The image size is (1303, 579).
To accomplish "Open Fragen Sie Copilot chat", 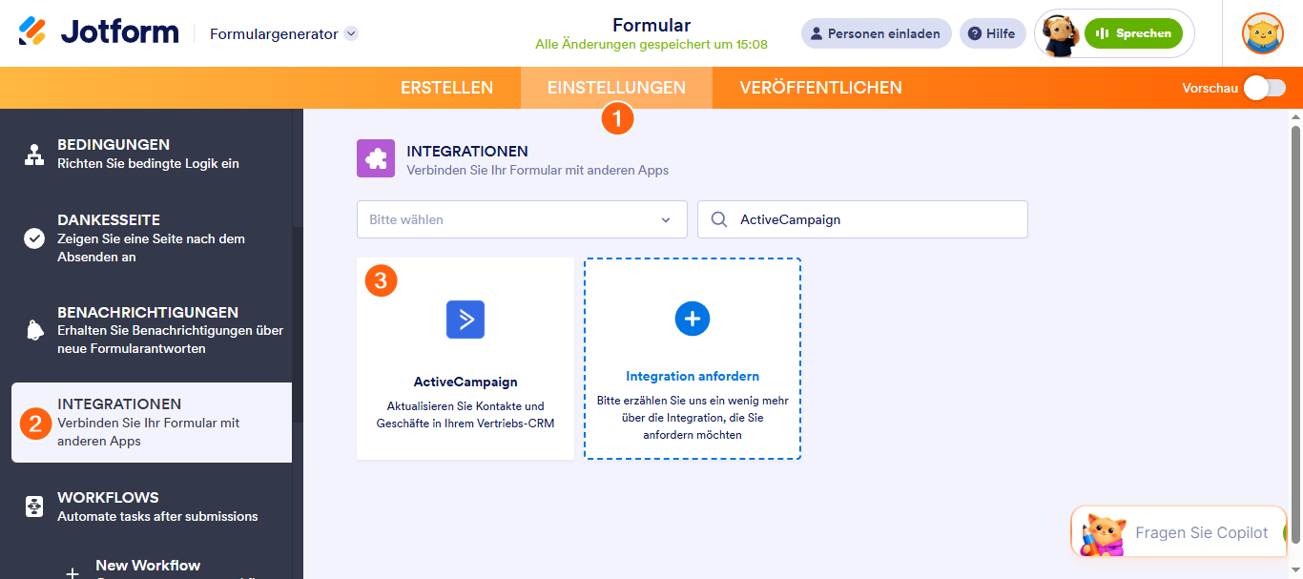I will coord(1179,532).
